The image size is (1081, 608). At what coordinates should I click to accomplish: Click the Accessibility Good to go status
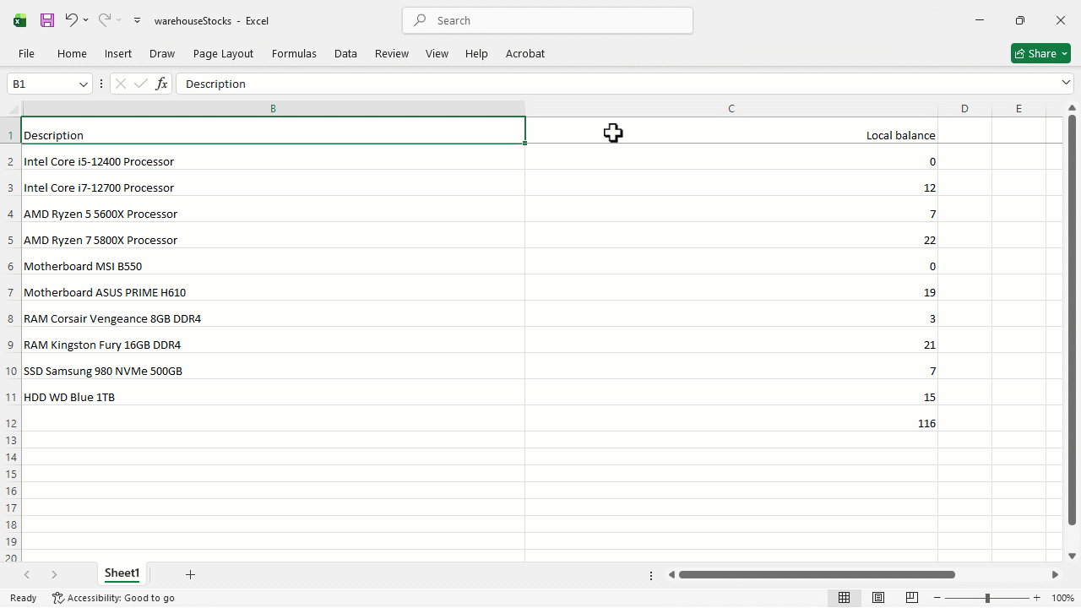(x=113, y=598)
